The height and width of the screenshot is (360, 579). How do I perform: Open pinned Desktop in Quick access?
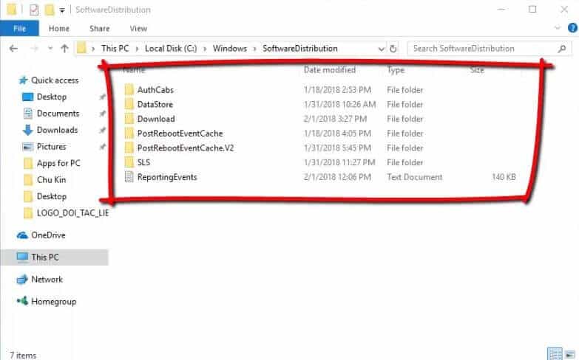[51, 97]
